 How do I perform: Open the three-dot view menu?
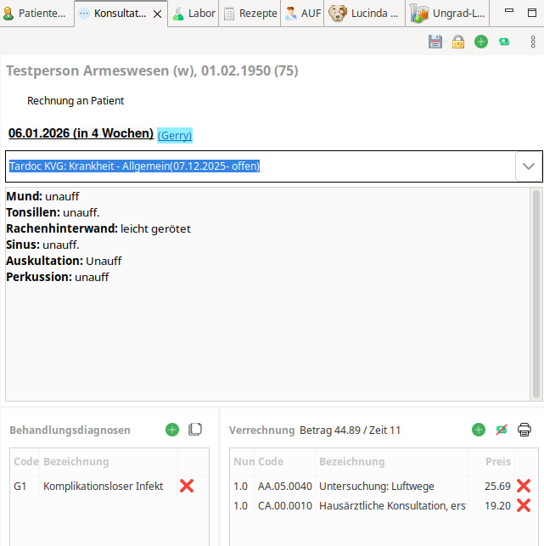pyautogui.click(x=533, y=42)
